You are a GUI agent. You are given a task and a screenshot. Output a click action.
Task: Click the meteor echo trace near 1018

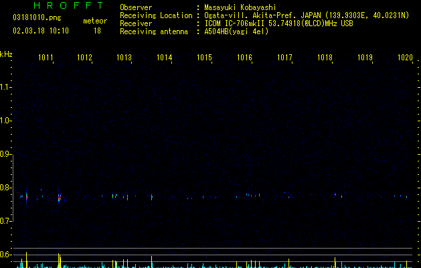tap(335, 195)
